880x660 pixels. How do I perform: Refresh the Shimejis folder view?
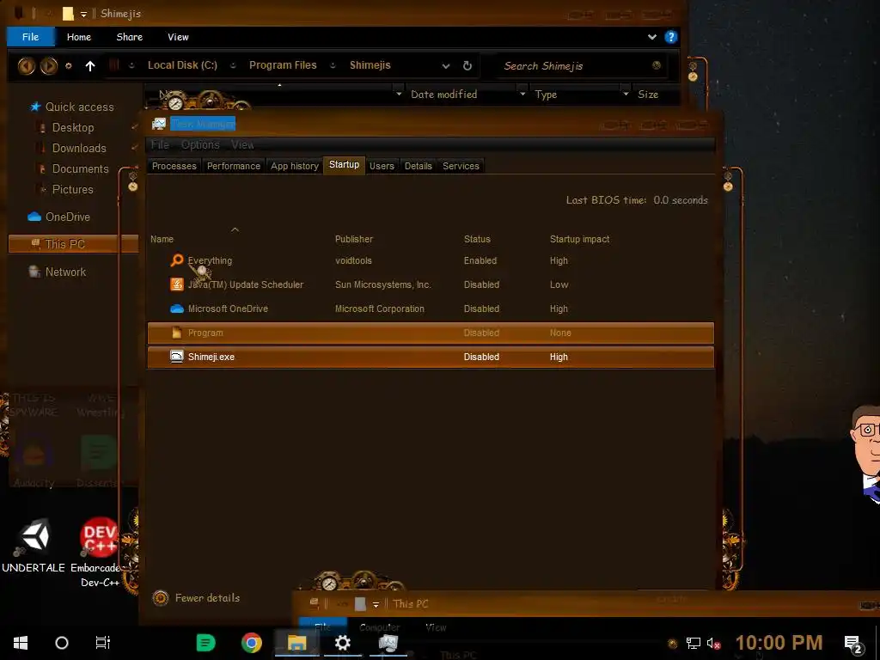pyautogui.click(x=467, y=65)
